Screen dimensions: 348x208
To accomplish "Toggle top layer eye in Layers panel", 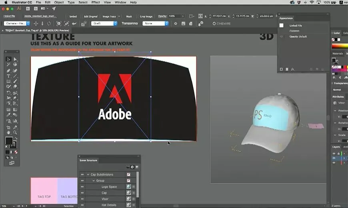I will pos(334,153).
